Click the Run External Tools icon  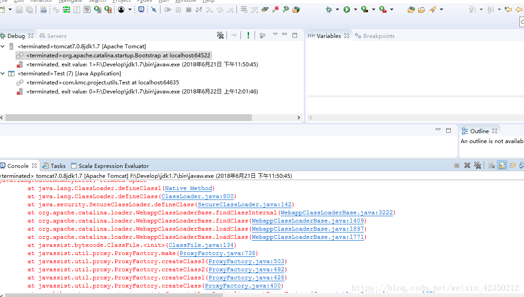(383, 9)
